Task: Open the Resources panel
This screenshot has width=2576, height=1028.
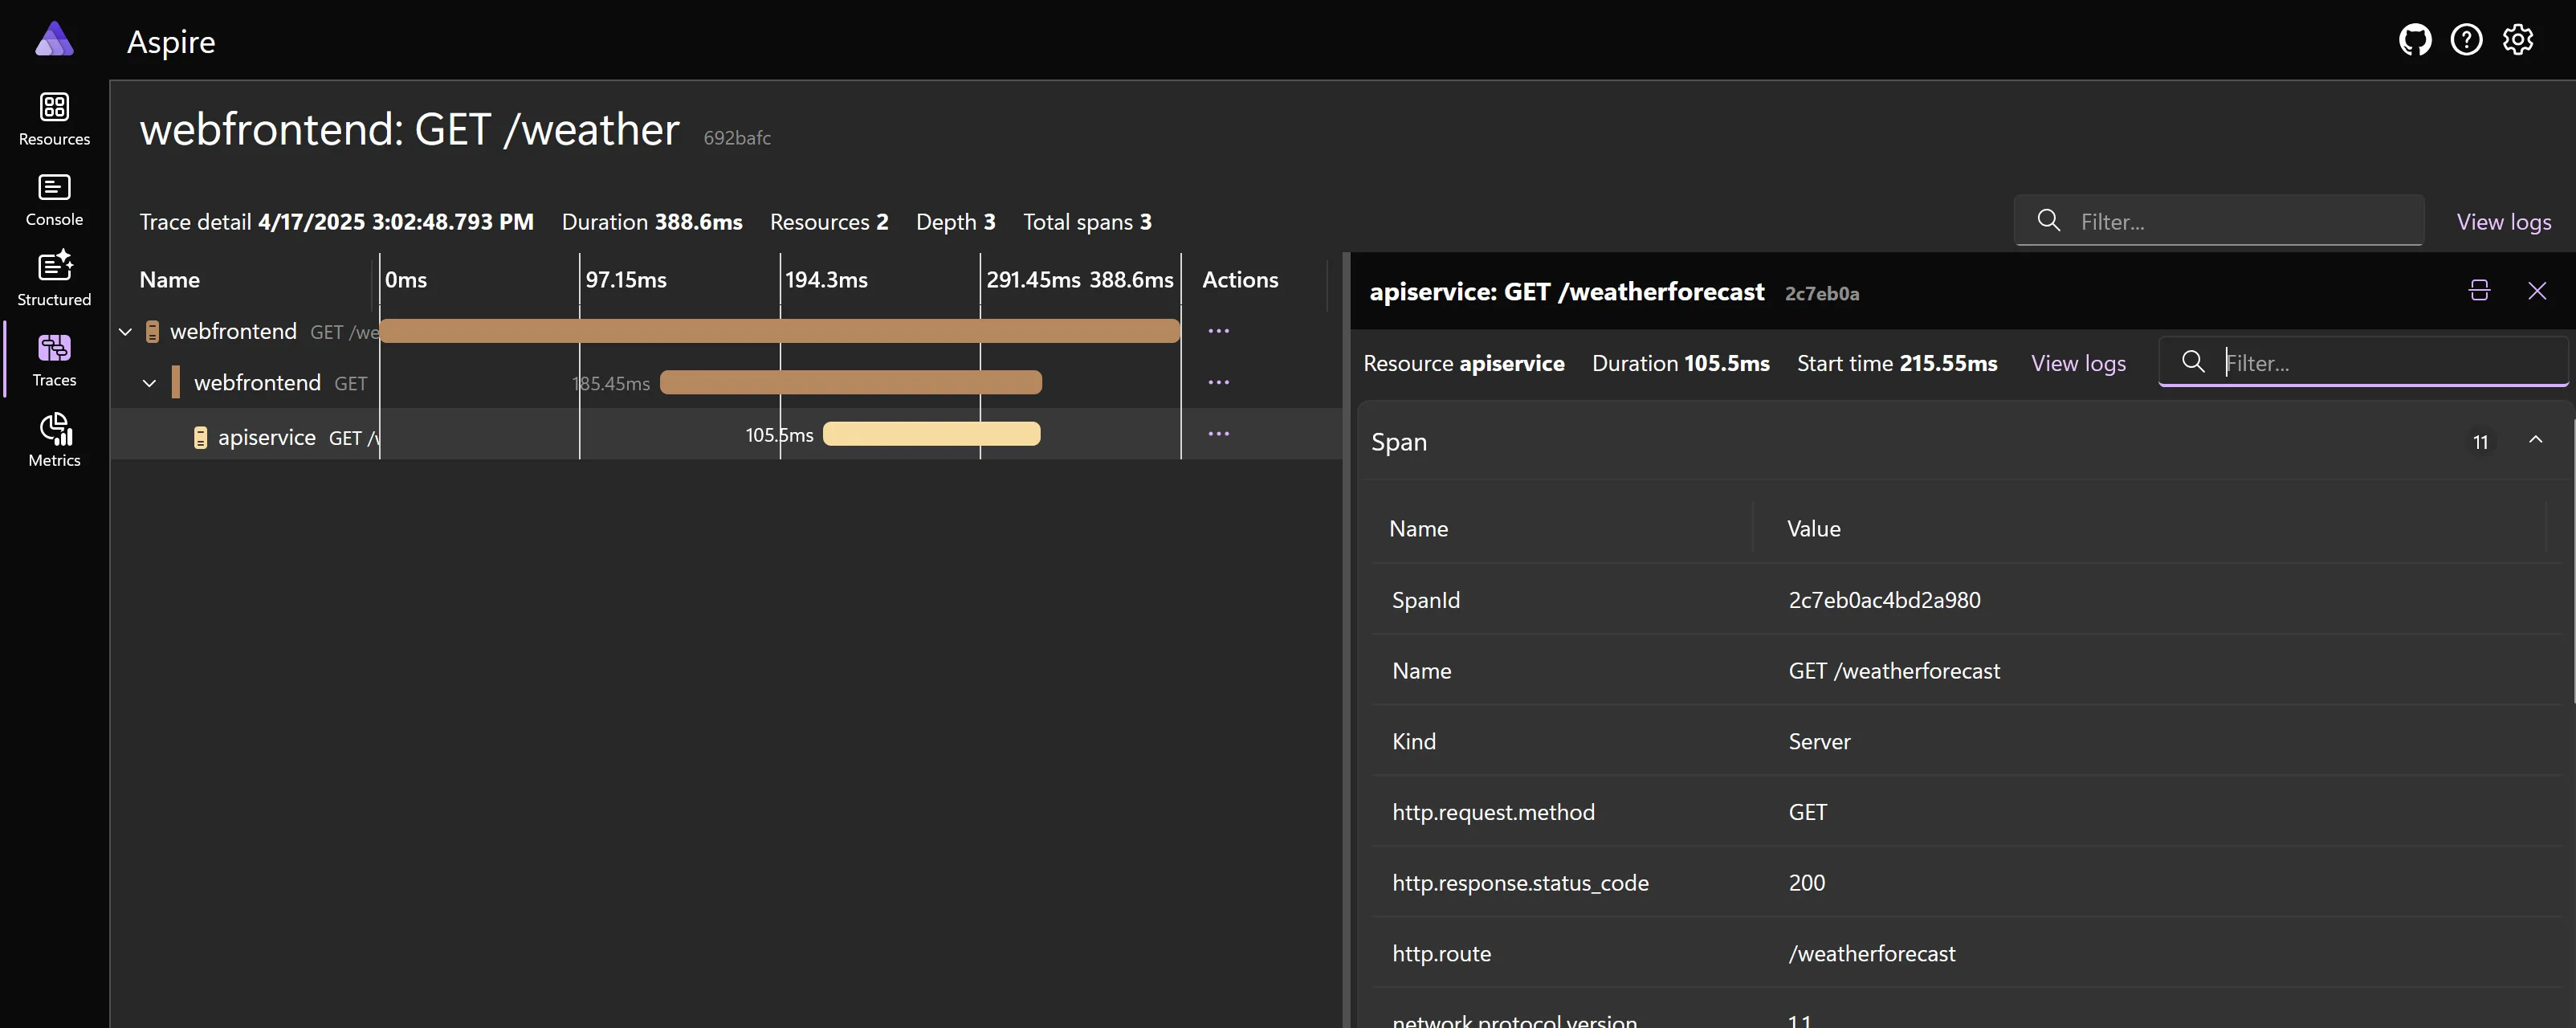Action: [x=54, y=120]
